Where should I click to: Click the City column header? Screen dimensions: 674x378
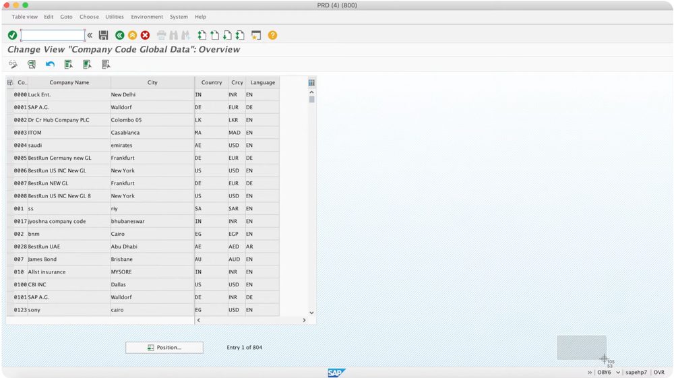pyautogui.click(x=152, y=82)
